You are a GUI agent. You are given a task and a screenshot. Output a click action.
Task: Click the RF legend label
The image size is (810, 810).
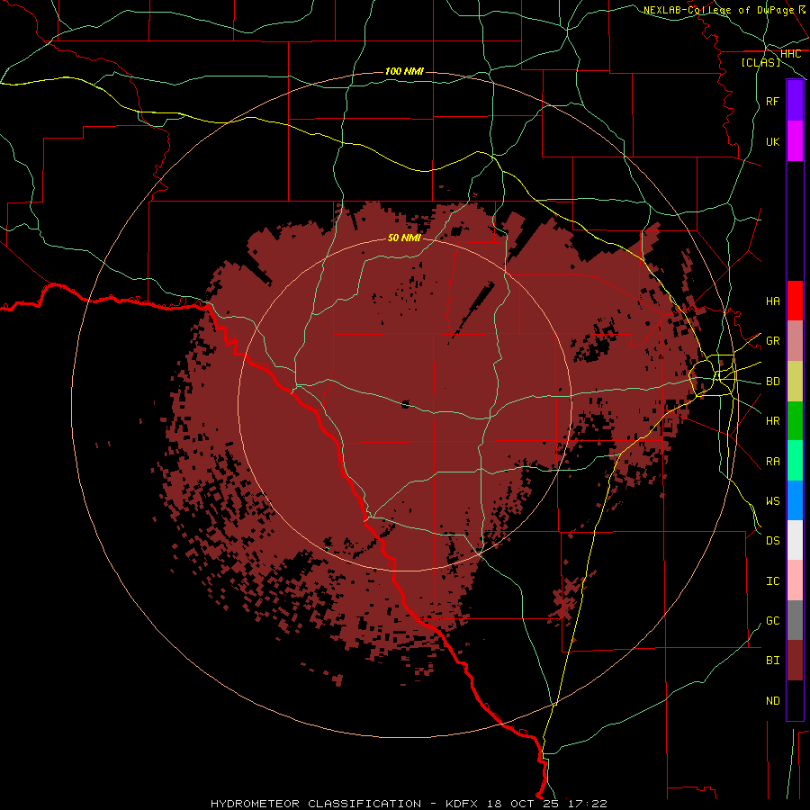[772, 101]
